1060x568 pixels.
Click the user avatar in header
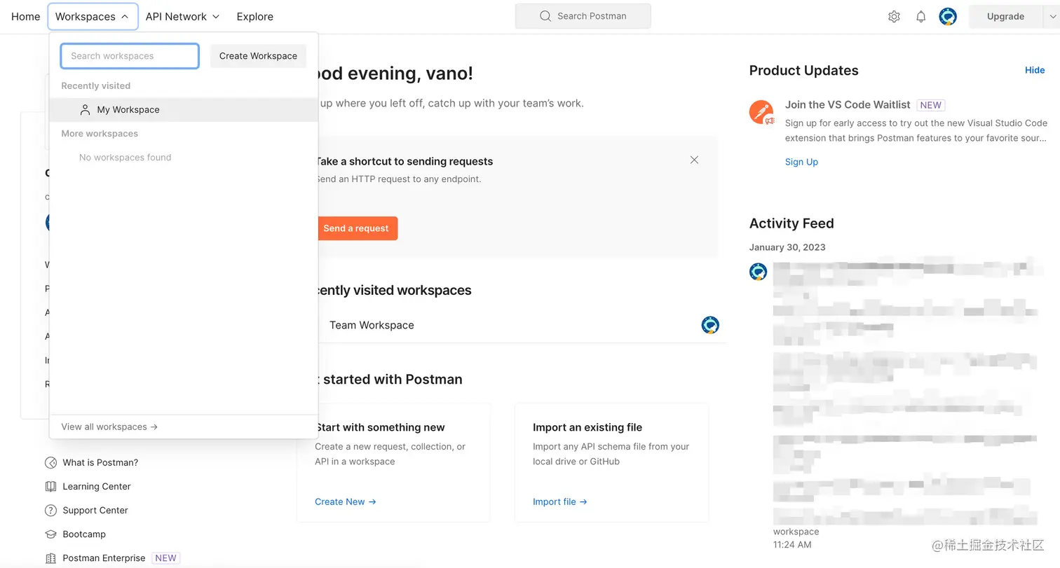click(x=948, y=17)
